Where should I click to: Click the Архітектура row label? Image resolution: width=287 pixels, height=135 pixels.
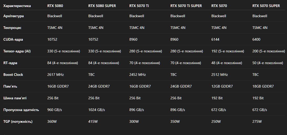[x=14, y=16]
